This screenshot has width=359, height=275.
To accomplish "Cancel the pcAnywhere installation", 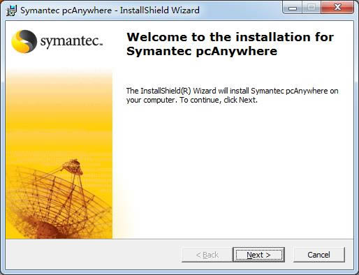I will (319, 255).
